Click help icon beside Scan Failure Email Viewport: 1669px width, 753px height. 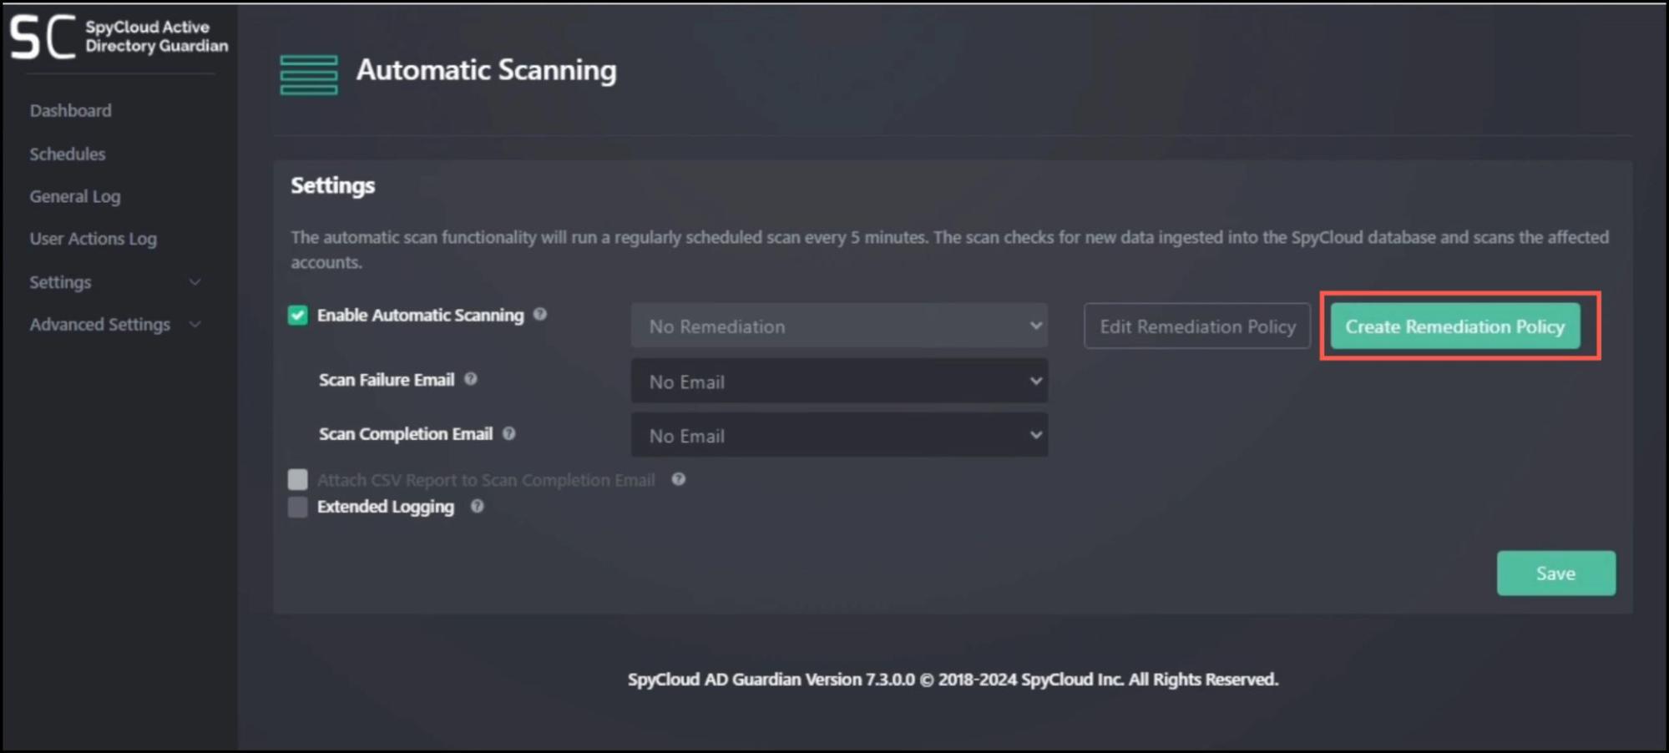[471, 379]
